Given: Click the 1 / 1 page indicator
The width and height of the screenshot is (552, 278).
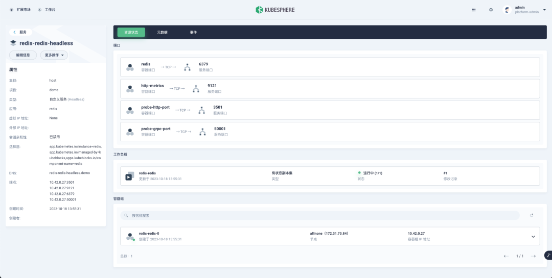Looking at the screenshot, I should click(520, 256).
